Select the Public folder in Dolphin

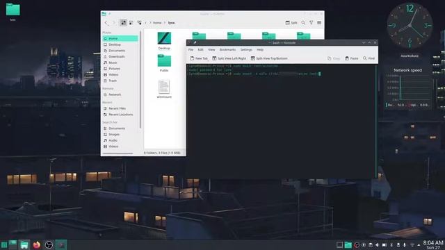coord(164,63)
